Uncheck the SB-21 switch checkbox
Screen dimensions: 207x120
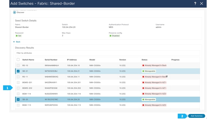point(18,71)
